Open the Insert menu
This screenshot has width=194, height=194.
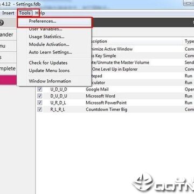click(x=8, y=13)
